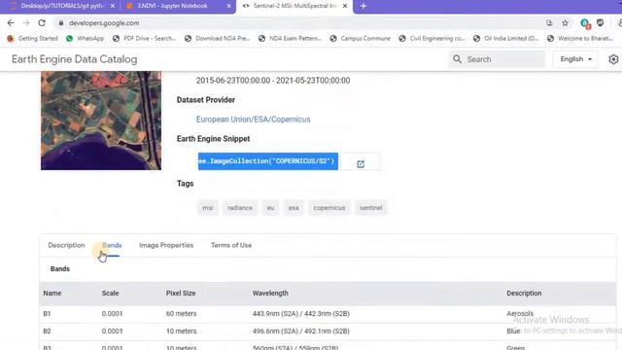622x350 pixels.
Task: Click the Aerosols description cell
Action: (x=520, y=313)
